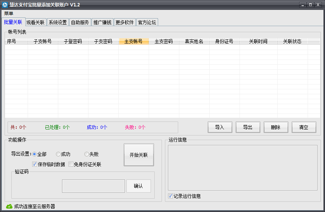Maximize the application window

pos(310,5)
